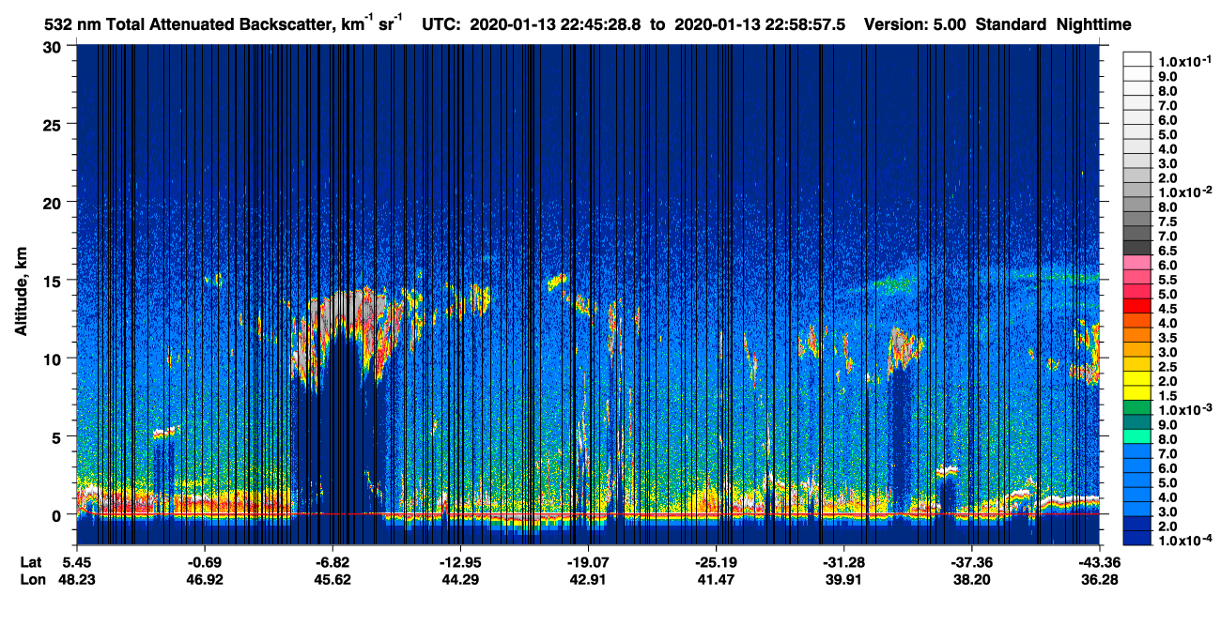
Task: Click the colorbar label '6.5'
Action: pyautogui.click(x=1167, y=251)
